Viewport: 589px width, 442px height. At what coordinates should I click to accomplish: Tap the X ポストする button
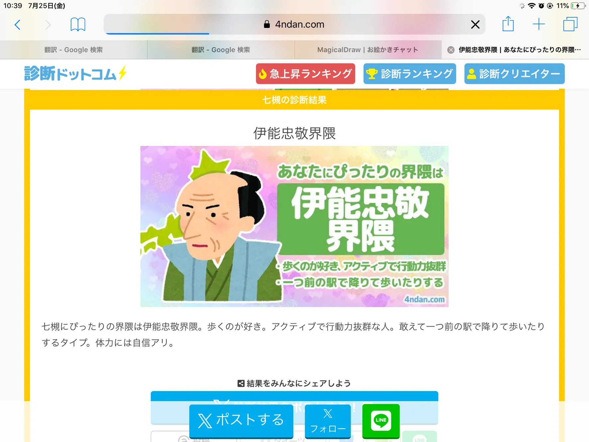[241, 420]
